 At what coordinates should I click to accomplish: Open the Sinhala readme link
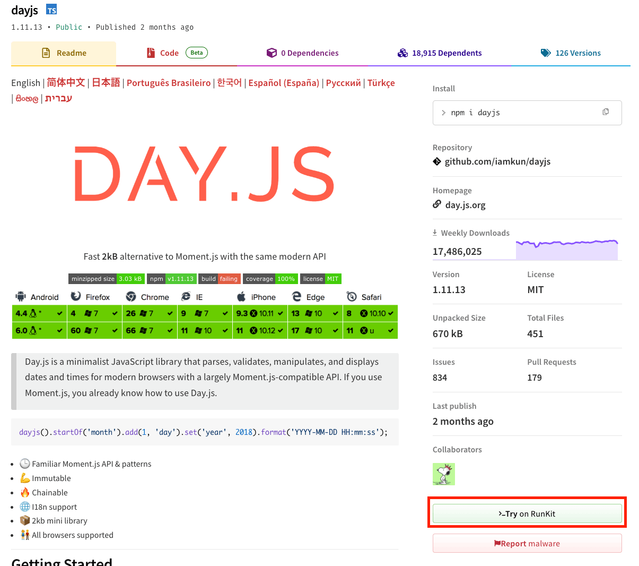click(27, 99)
